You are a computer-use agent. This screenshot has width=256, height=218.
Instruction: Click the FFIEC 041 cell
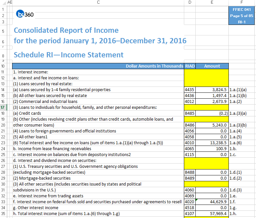[242, 10]
